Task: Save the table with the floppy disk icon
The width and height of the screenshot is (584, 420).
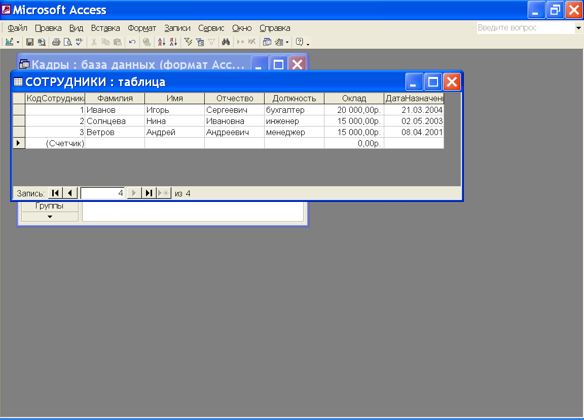Action: [x=30, y=42]
